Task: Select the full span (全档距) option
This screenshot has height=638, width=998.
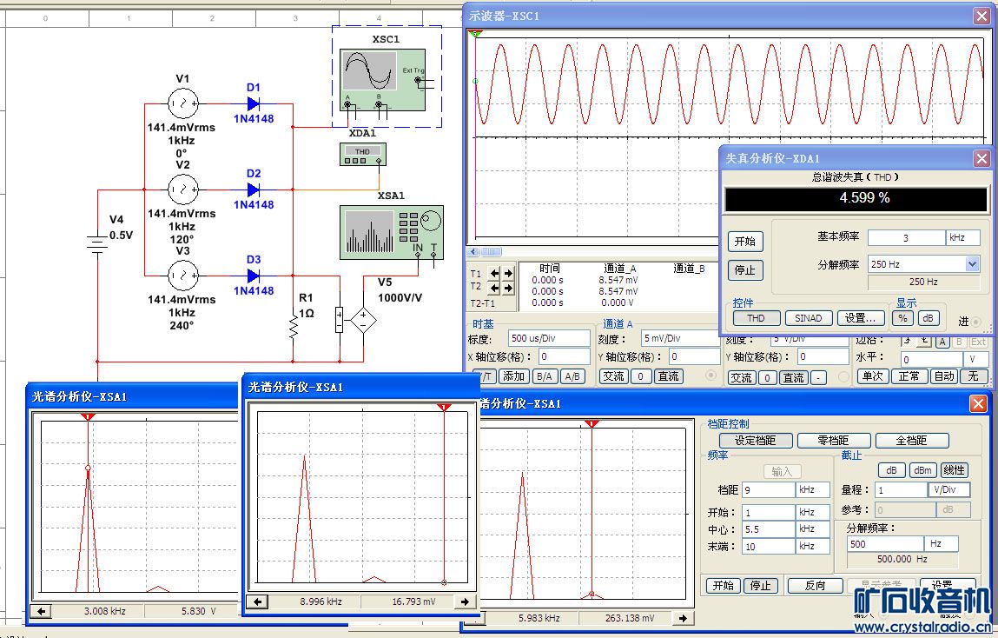Action: click(912, 441)
